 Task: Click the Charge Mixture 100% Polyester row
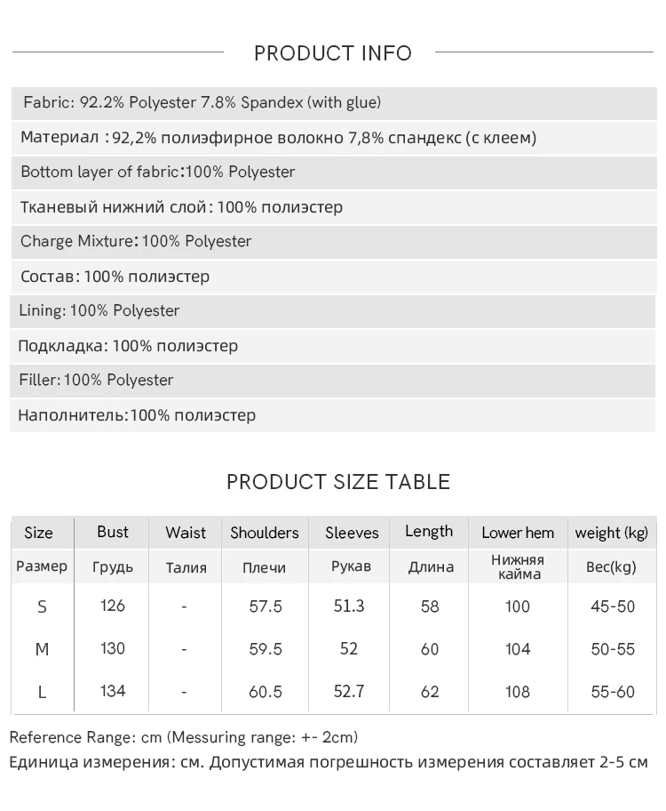click(136, 241)
